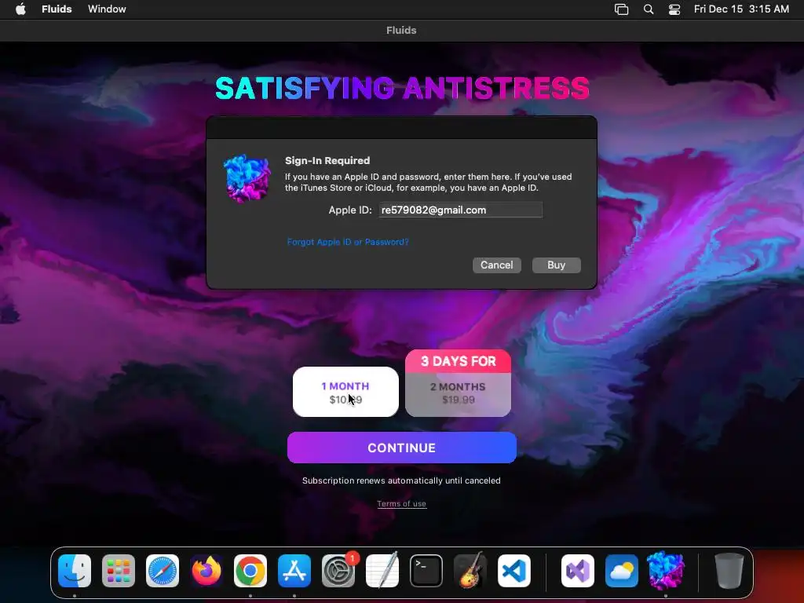The height and width of the screenshot is (603, 804).
Task: Open TextEdit from the dock
Action: coord(382,571)
